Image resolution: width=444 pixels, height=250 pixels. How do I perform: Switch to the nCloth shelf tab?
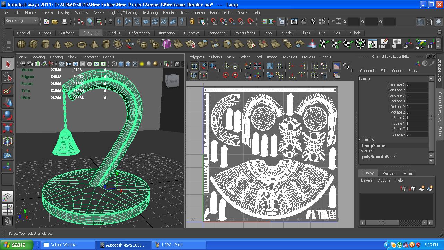coord(355,33)
